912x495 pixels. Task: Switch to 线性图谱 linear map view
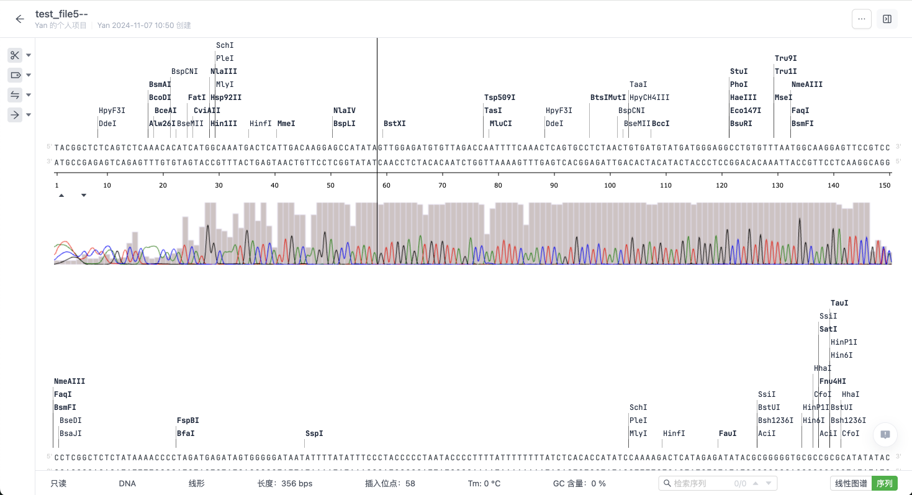coord(851,483)
